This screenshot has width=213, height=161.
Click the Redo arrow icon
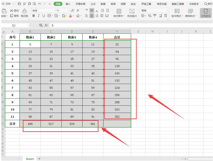[44, 4]
